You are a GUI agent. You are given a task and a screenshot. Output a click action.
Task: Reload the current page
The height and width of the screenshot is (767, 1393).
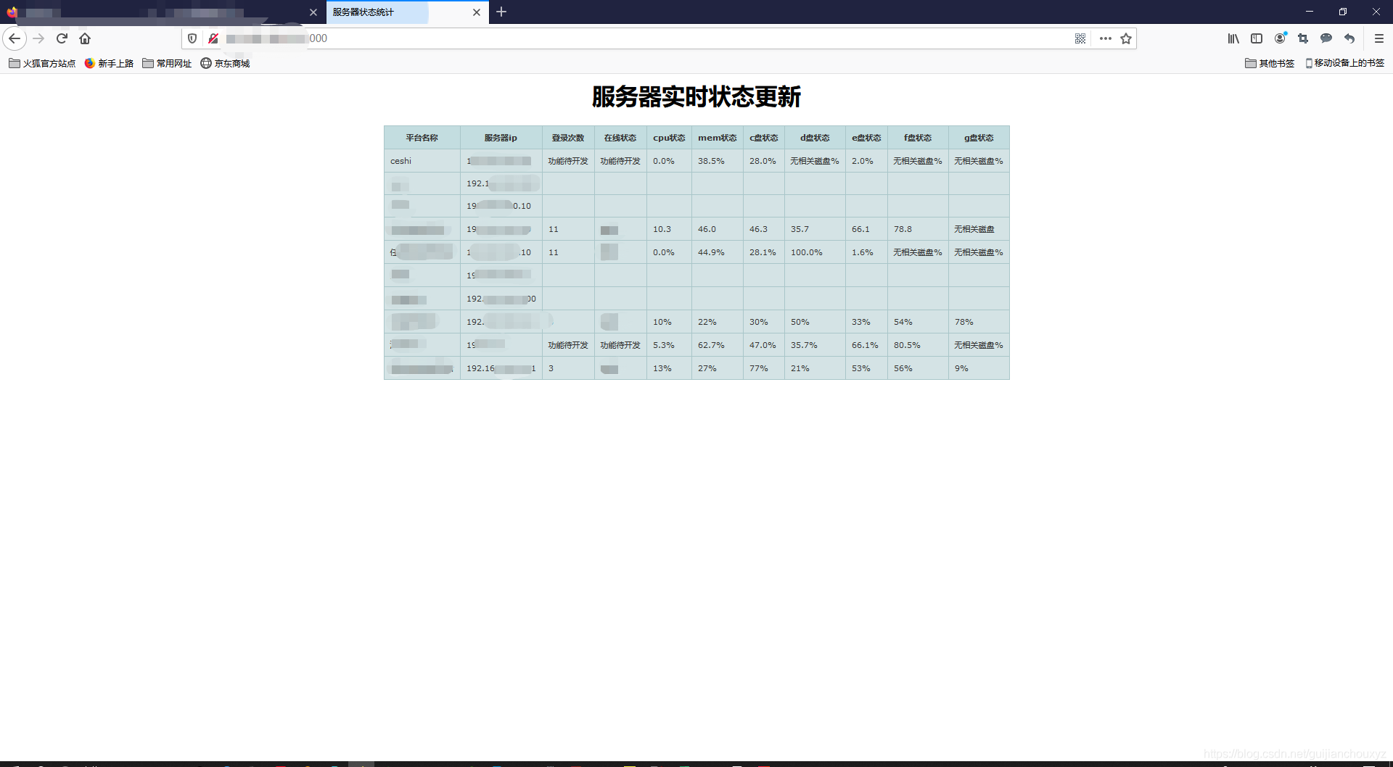click(62, 38)
